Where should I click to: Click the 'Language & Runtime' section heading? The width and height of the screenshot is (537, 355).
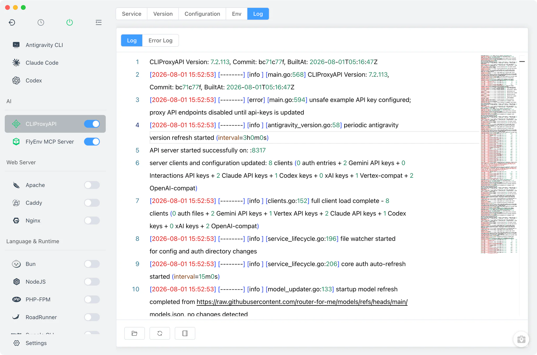pos(33,241)
